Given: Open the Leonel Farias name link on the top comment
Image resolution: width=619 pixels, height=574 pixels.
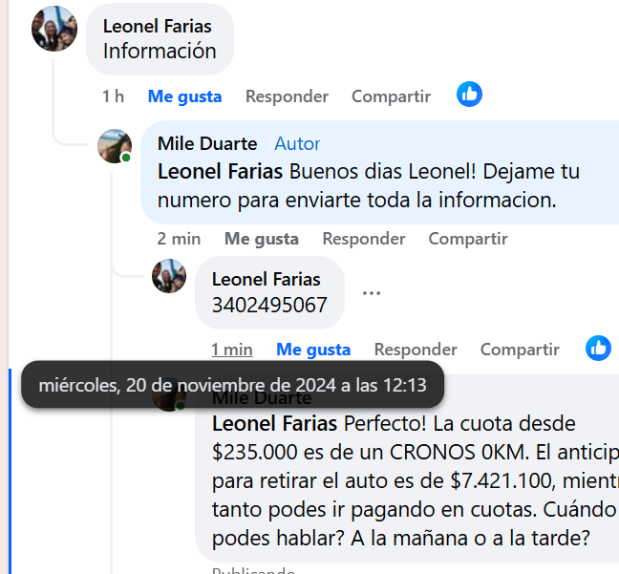Looking at the screenshot, I should [x=158, y=26].
